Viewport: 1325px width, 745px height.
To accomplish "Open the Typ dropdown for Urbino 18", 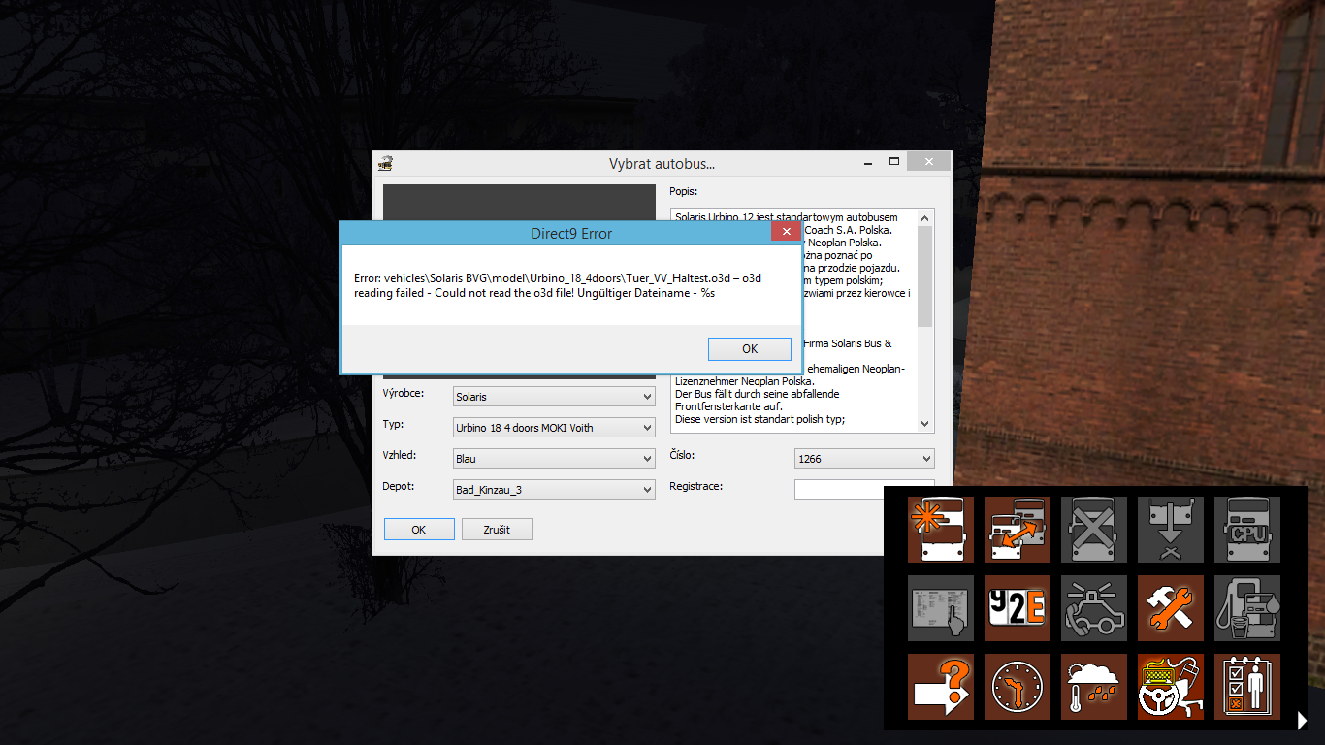I will click(x=554, y=428).
